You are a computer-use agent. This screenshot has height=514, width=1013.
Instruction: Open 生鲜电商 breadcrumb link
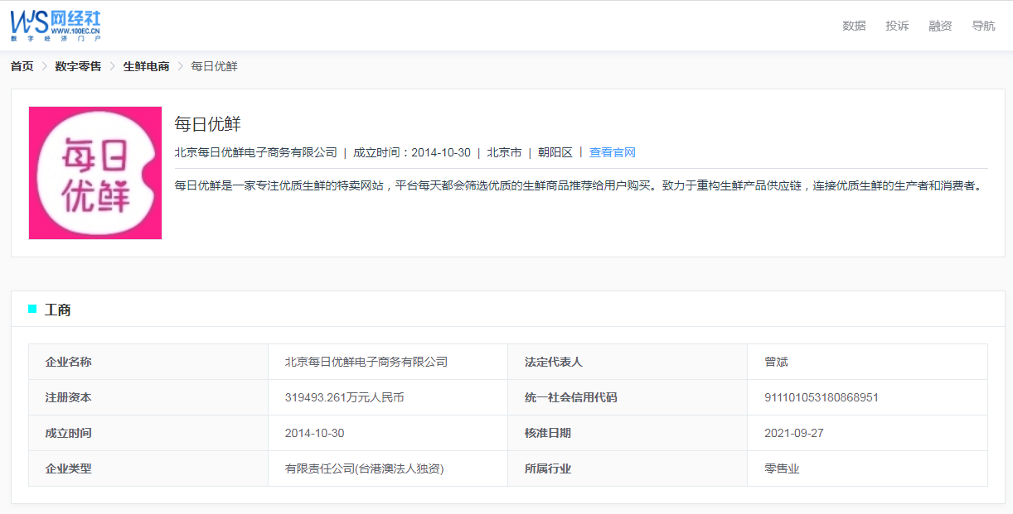coord(146,66)
